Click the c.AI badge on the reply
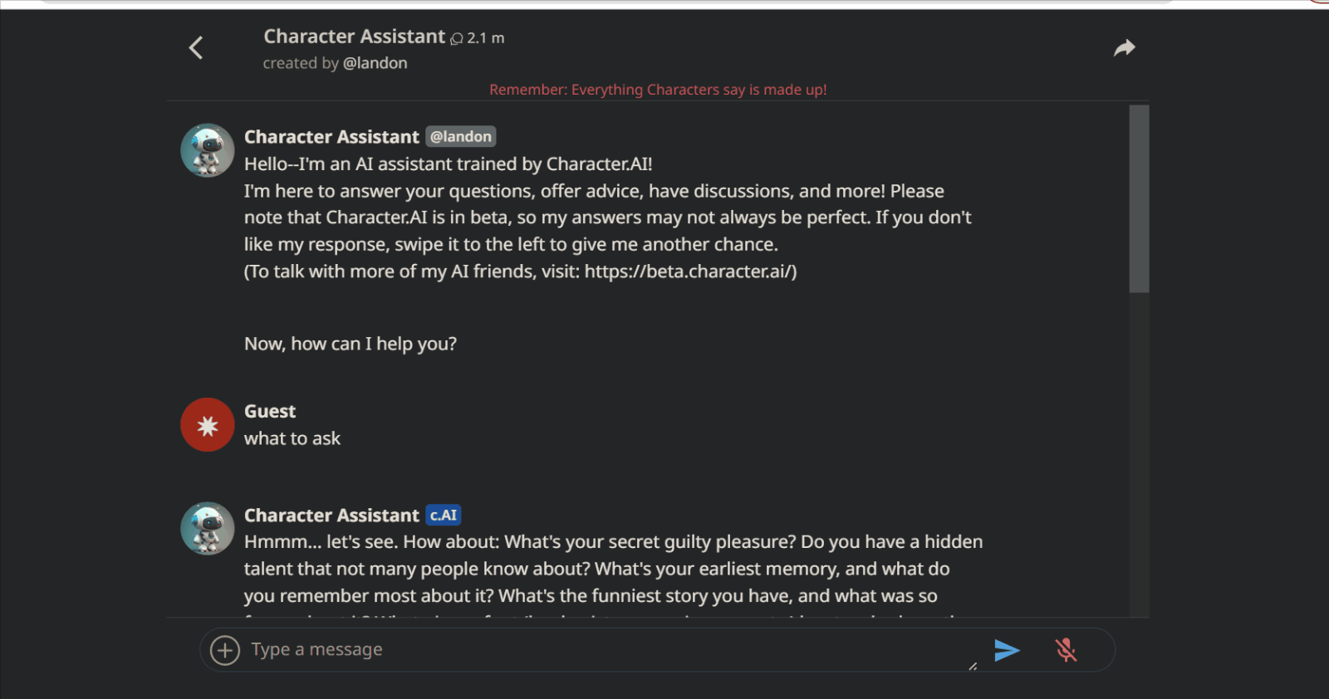Viewport: 1329px width, 699px height. pyautogui.click(x=444, y=516)
